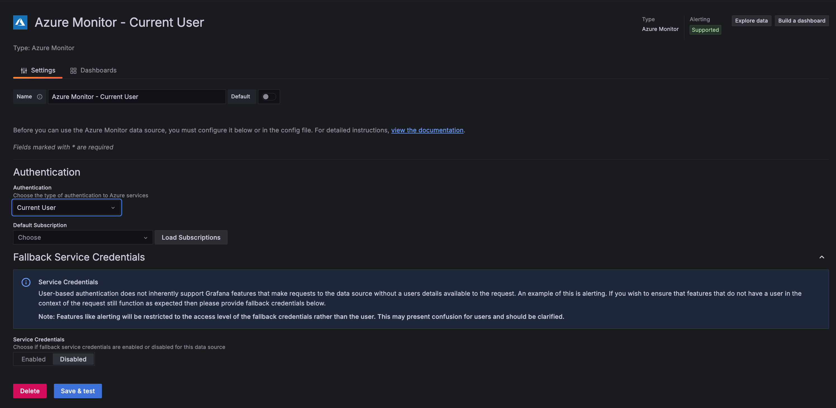
Task: Click the Settings tab icon
Action: click(x=23, y=70)
